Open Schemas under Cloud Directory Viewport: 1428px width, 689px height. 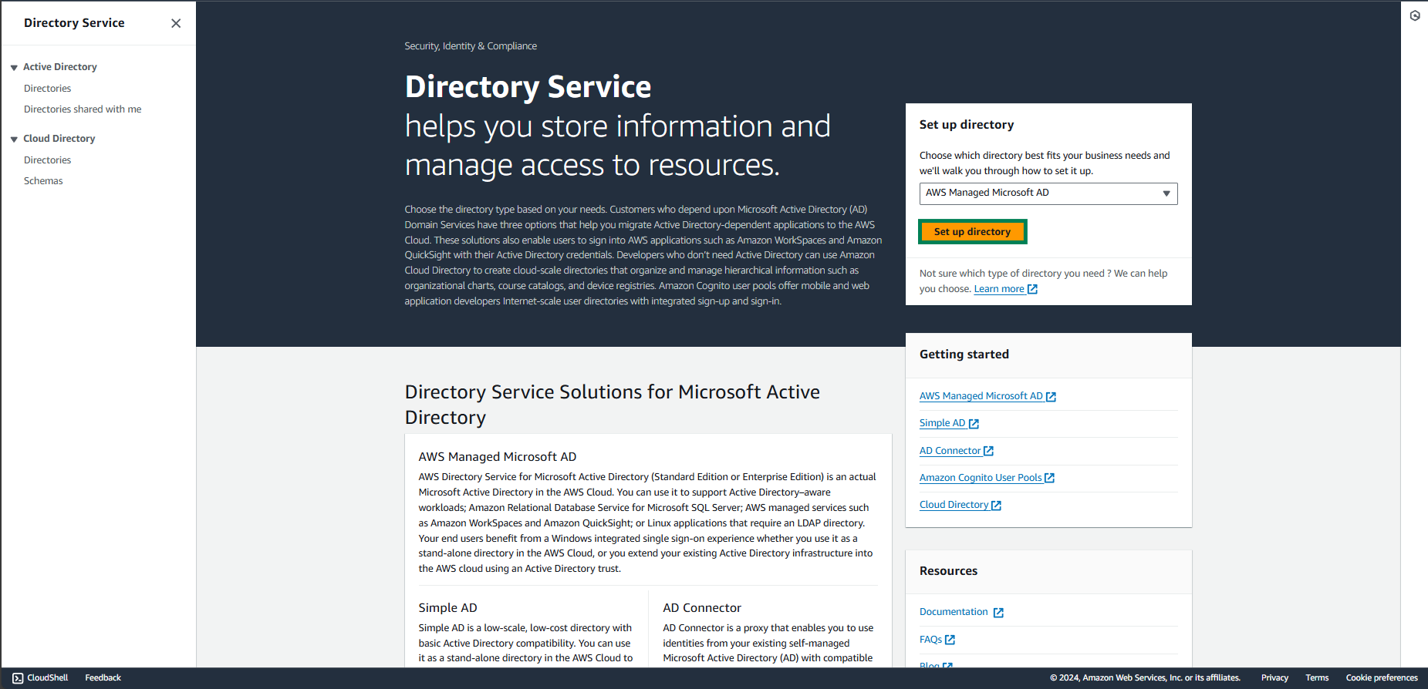coord(43,181)
